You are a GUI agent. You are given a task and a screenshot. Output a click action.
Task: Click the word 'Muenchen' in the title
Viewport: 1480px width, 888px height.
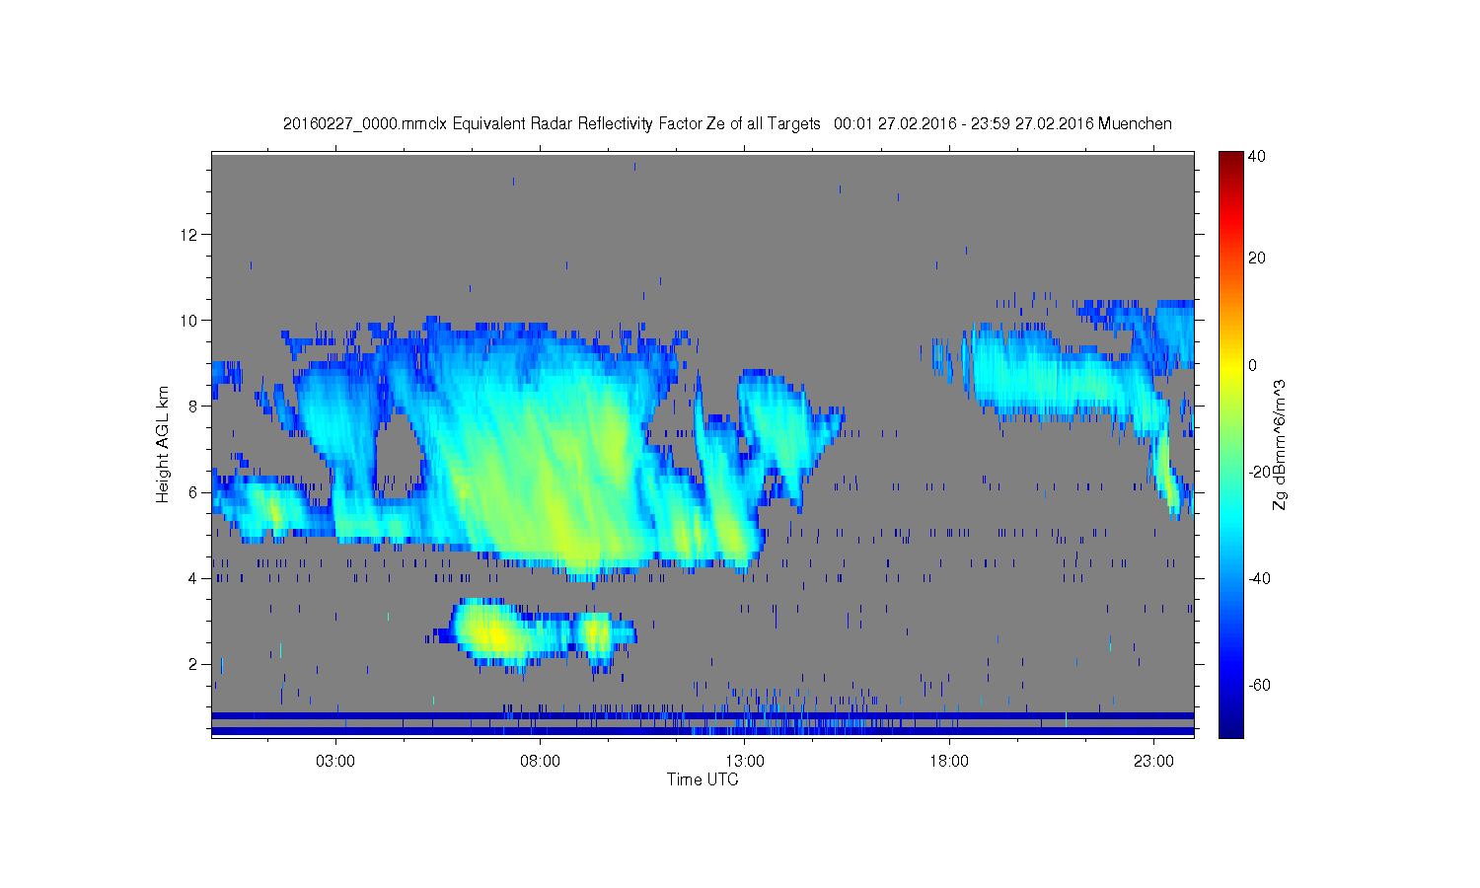(1135, 124)
